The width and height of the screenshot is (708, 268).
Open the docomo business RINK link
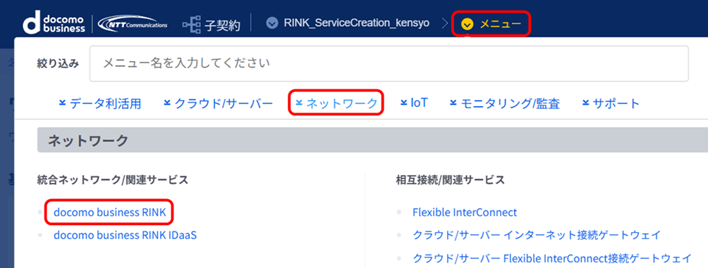(x=110, y=212)
